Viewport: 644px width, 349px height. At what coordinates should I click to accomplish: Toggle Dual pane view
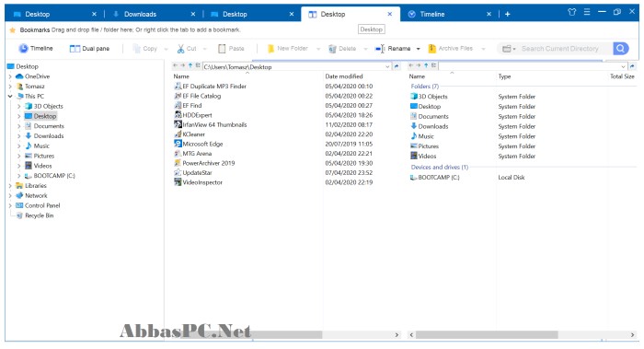pyautogui.click(x=89, y=49)
